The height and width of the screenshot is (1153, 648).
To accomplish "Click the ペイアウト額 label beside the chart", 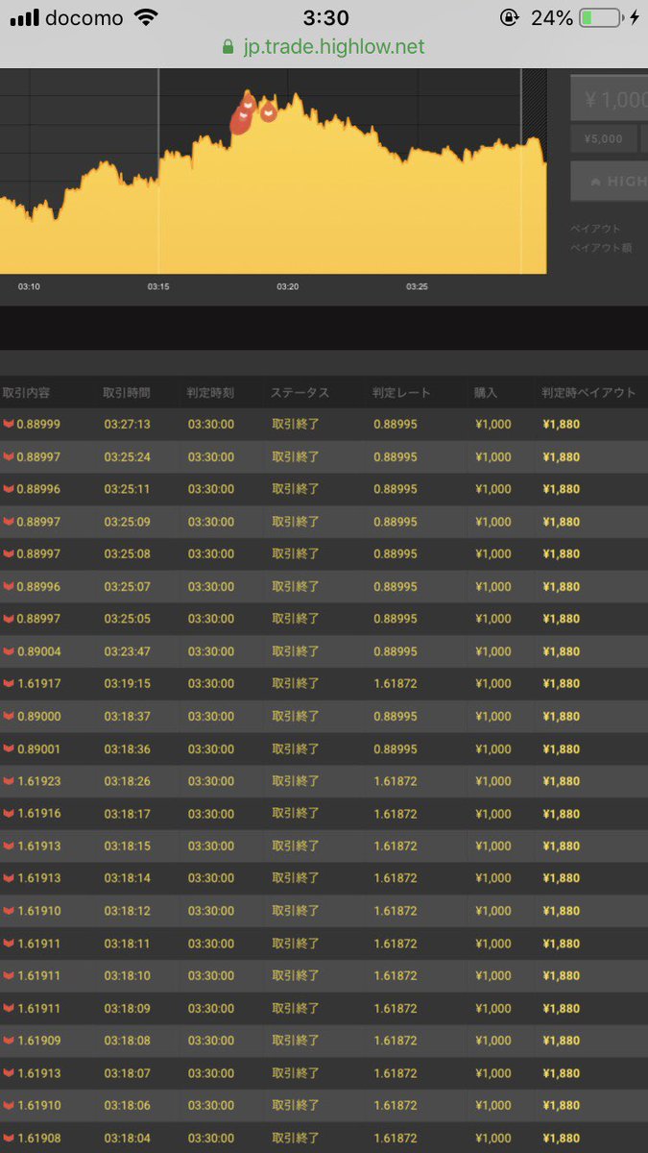I will pos(602,248).
